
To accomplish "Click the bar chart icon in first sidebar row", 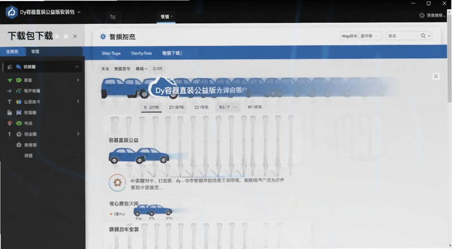I will [x=10, y=67].
